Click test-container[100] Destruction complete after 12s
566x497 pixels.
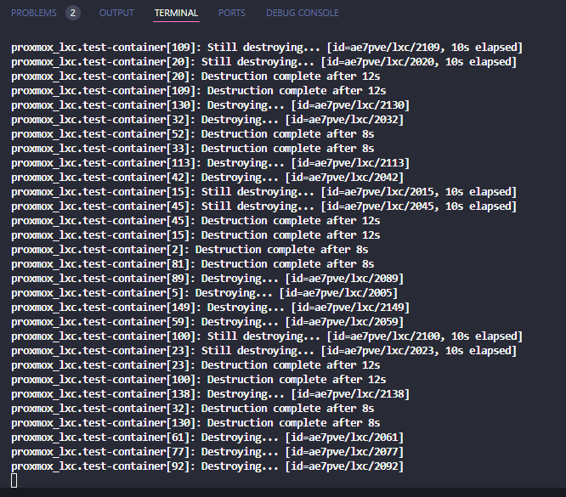199,380
